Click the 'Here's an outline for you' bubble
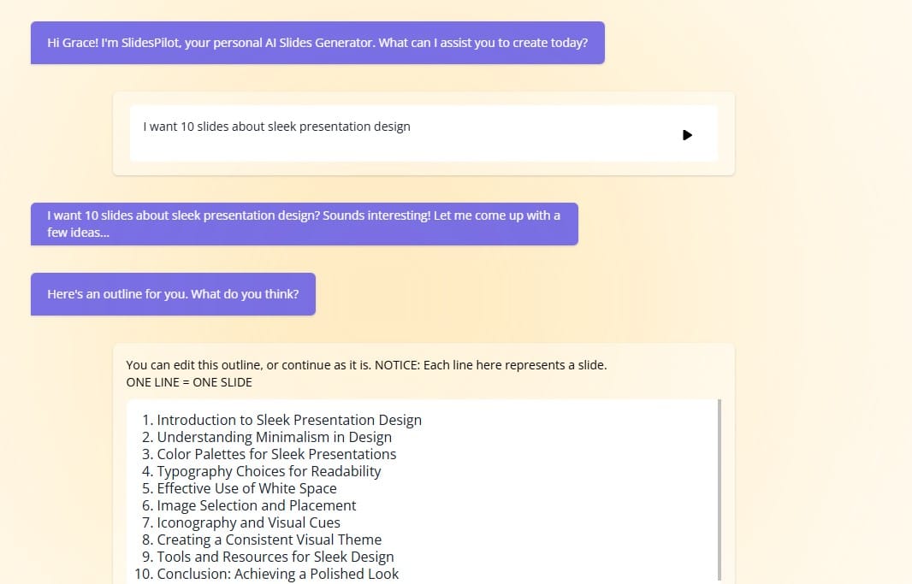This screenshot has width=912, height=584. click(x=173, y=294)
